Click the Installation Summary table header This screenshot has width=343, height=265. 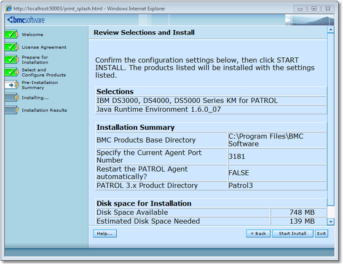point(211,127)
